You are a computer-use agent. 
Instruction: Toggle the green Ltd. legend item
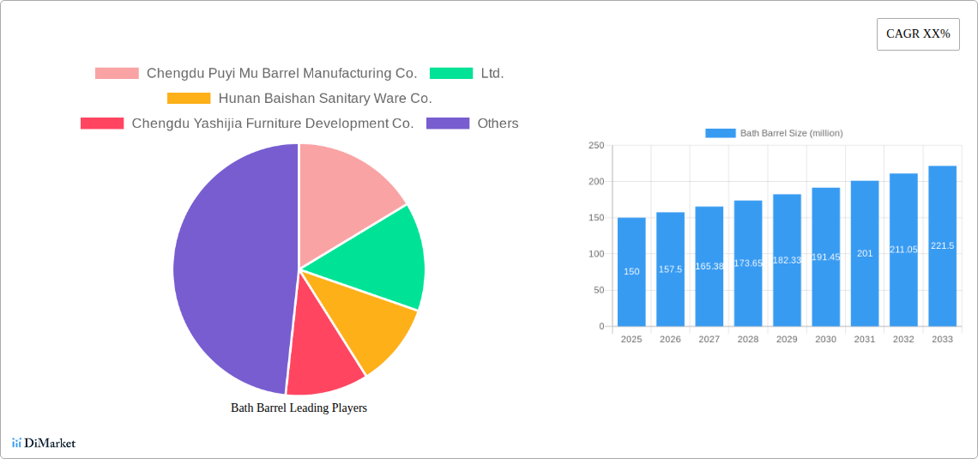pyautogui.click(x=451, y=74)
